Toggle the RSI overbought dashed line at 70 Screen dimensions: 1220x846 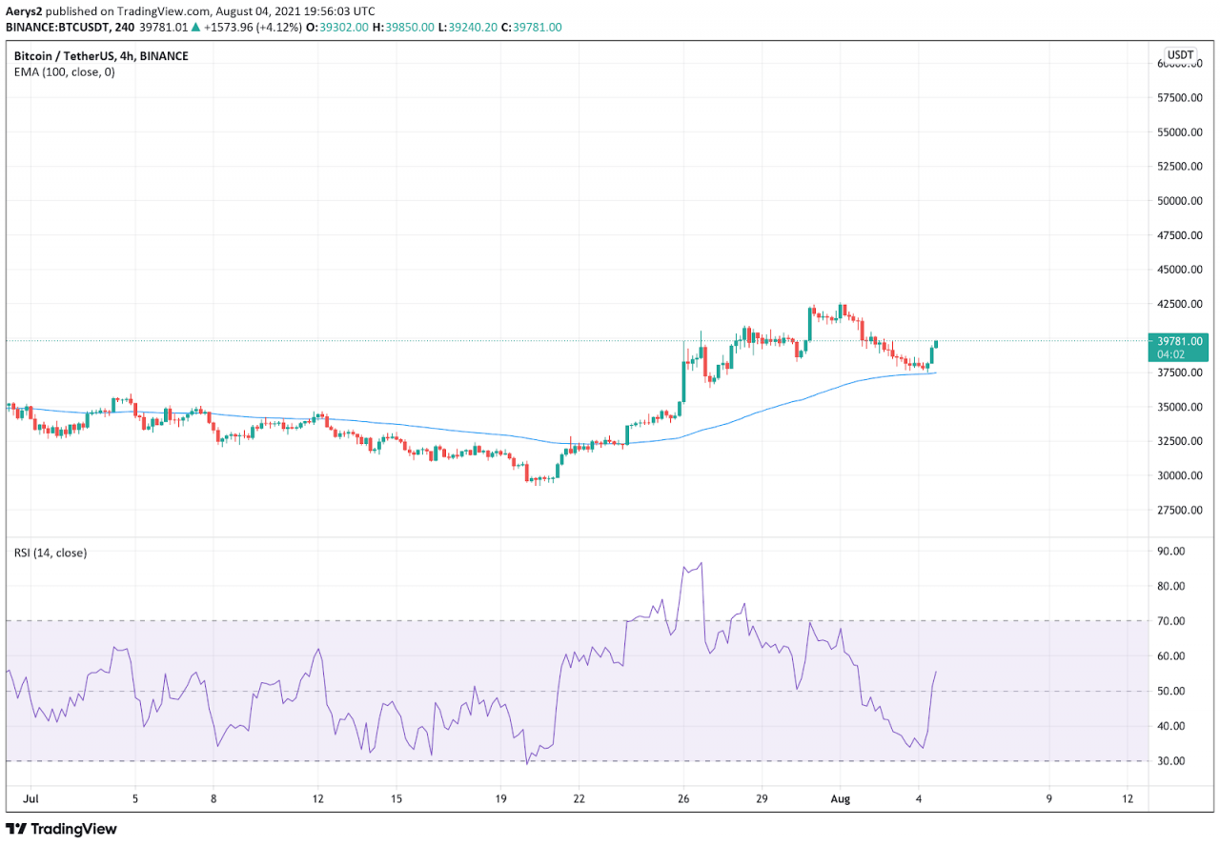pos(572,620)
